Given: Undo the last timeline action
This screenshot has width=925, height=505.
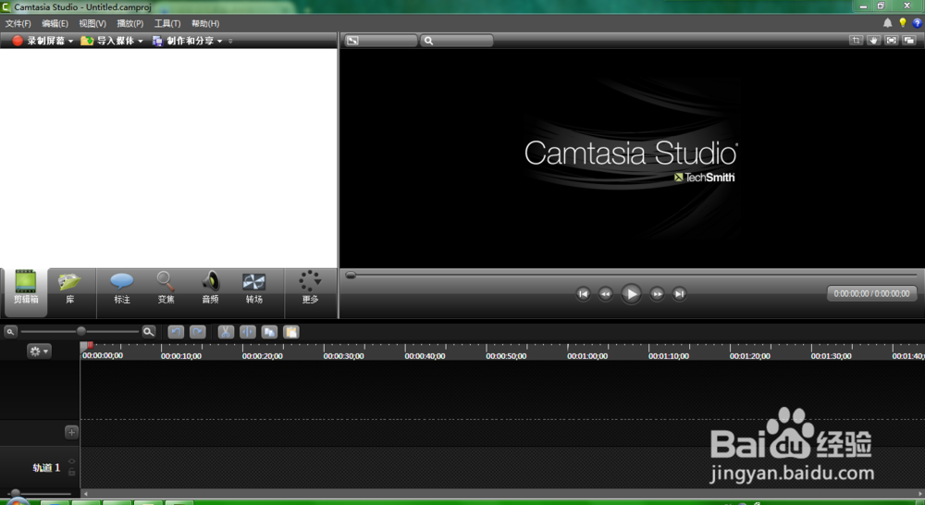Looking at the screenshot, I should (176, 332).
